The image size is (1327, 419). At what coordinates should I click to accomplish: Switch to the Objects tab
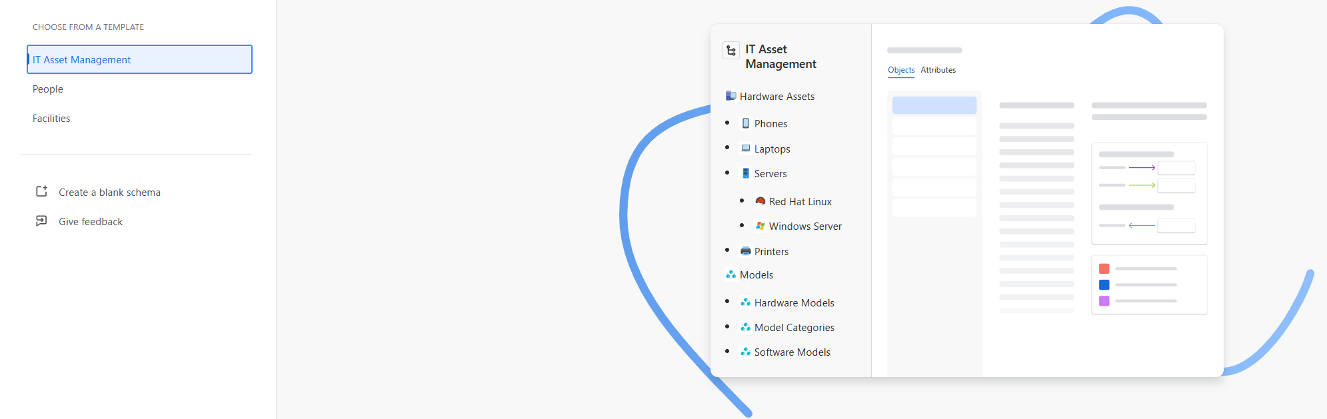point(901,70)
